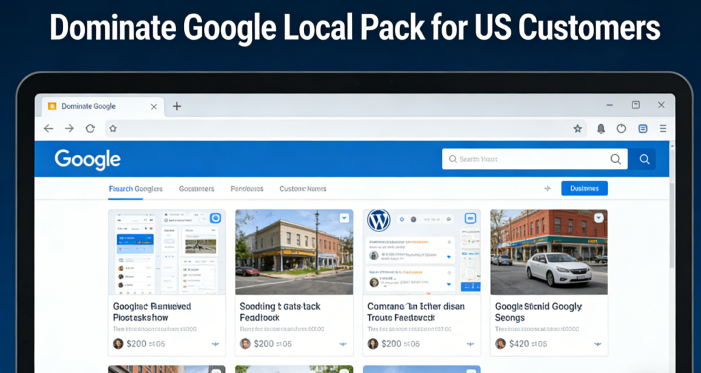The height and width of the screenshot is (373, 701).
Task: Expand dropdown on white car photo card
Action: coord(598,218)
